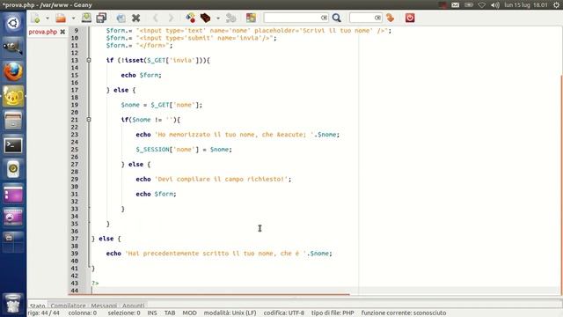Launch Firefox from the Ubuntu launcher
563x317 pixels.
[x=13, y=71]
